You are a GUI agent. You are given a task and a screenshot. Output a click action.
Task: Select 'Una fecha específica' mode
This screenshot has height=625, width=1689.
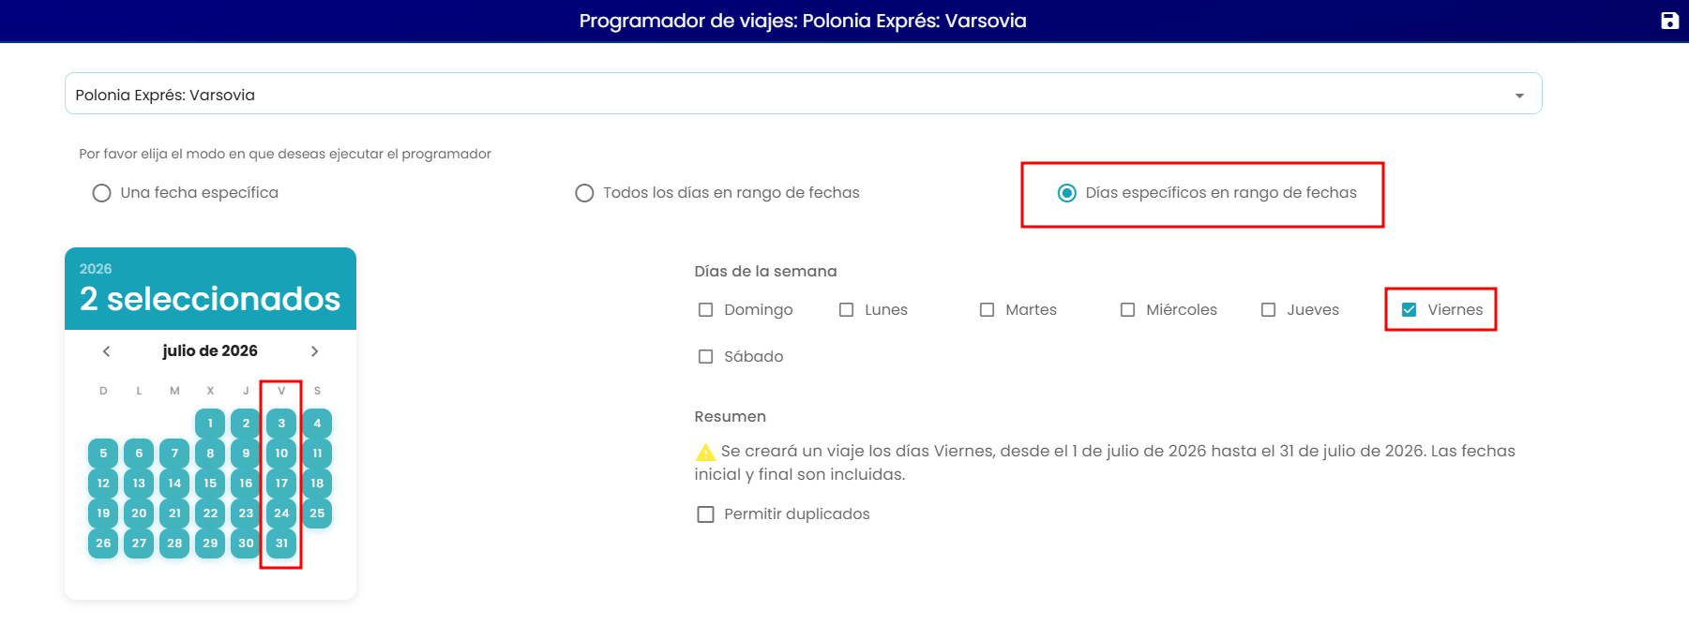pyautogui.click(x=101, y=193)
